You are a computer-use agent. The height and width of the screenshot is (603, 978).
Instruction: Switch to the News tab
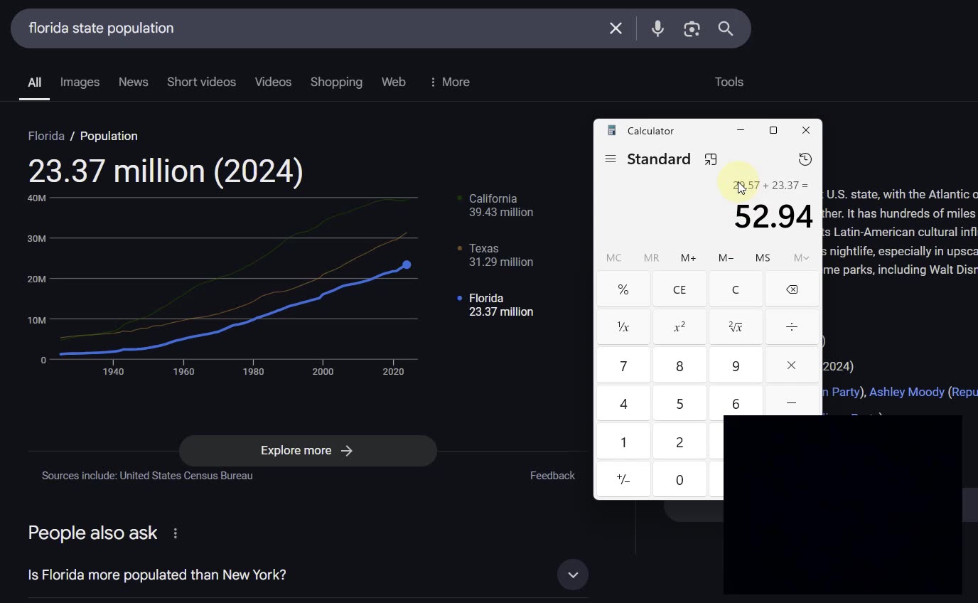(x=133, y=82)
